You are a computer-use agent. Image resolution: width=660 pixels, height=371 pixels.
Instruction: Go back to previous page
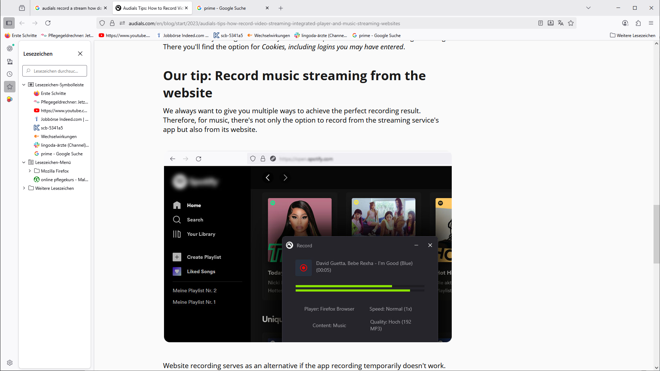(x=22, y=23)
